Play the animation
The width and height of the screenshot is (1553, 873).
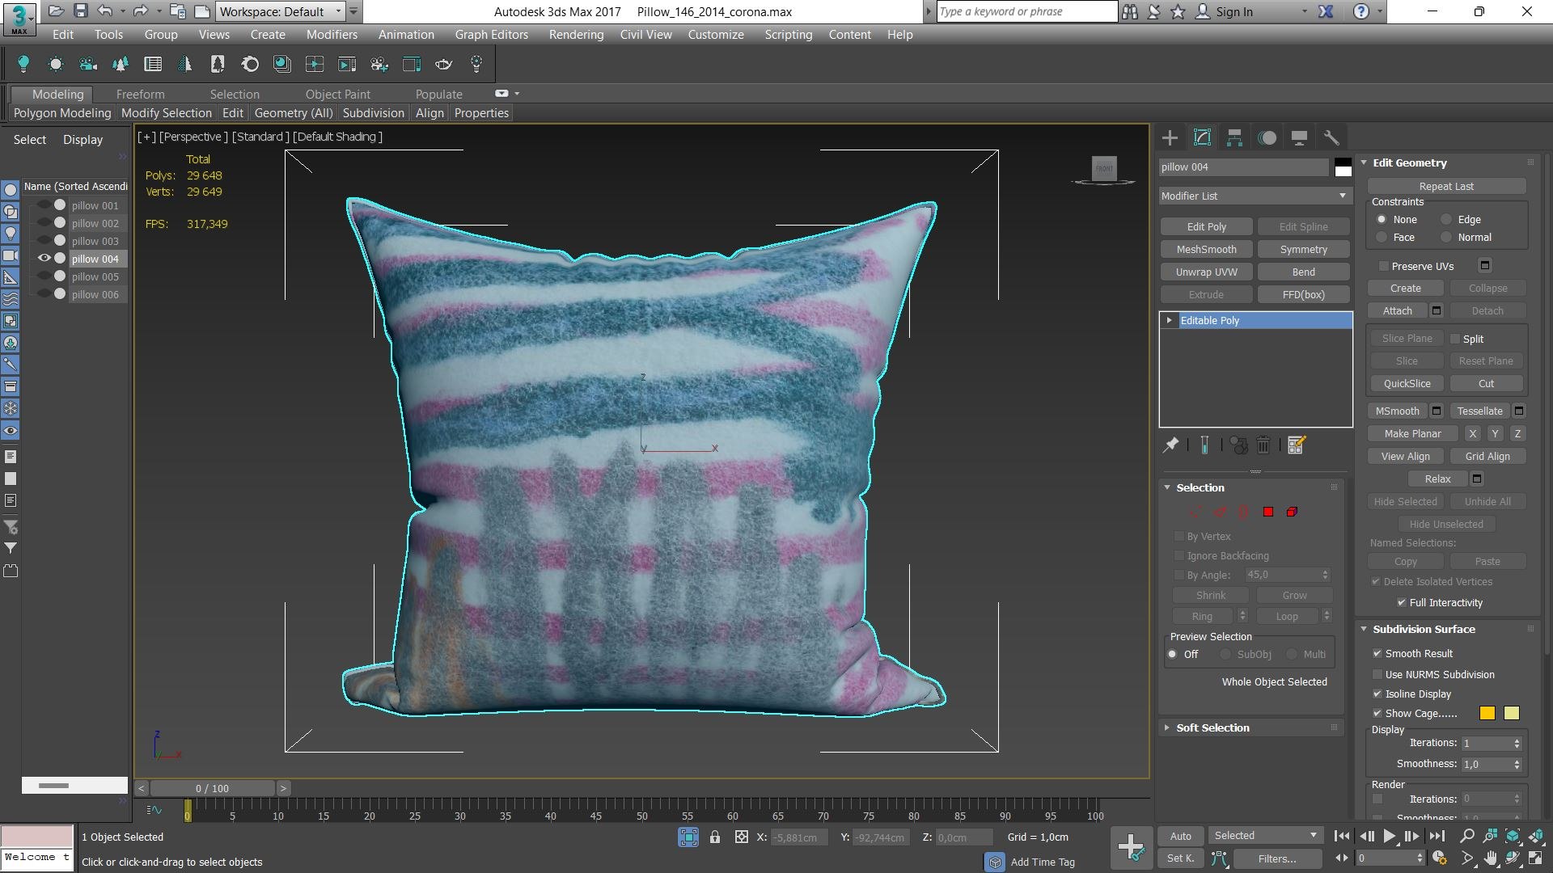click(1390, 837)
